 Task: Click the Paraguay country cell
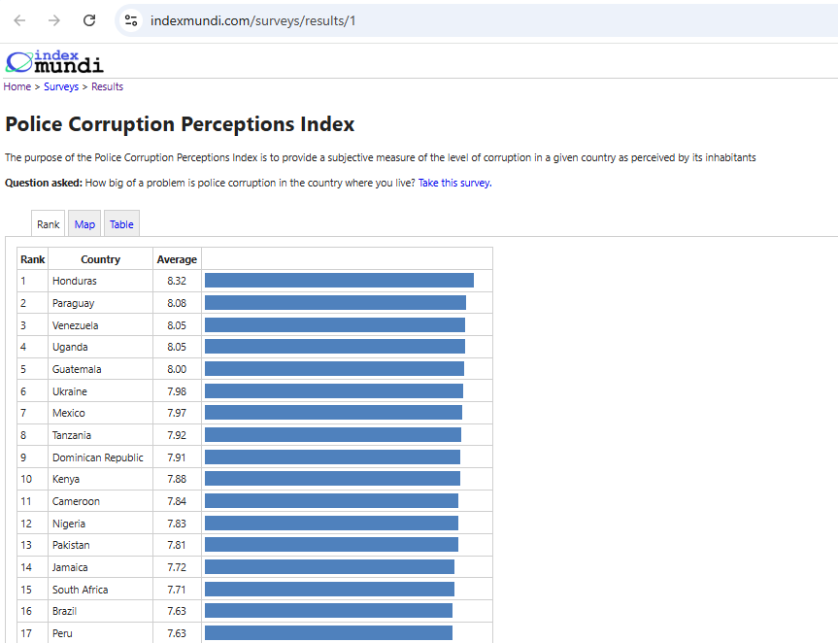click(x=74, y=303)
